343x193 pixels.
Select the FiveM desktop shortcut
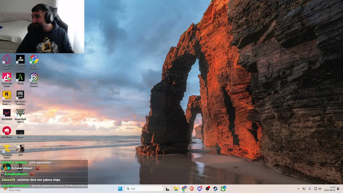tap(20, 79)
